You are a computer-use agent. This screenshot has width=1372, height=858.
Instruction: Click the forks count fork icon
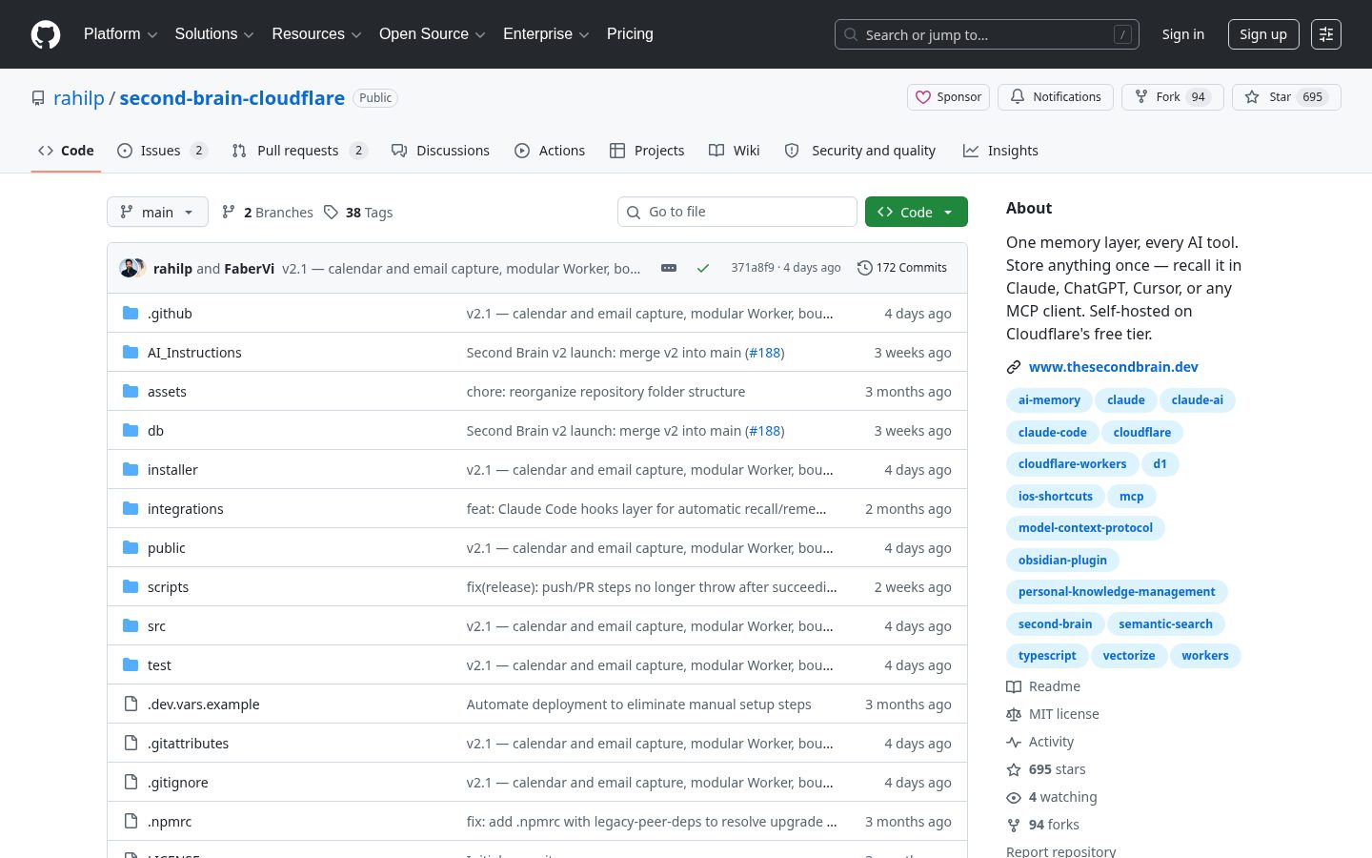tap(1014, 825)
